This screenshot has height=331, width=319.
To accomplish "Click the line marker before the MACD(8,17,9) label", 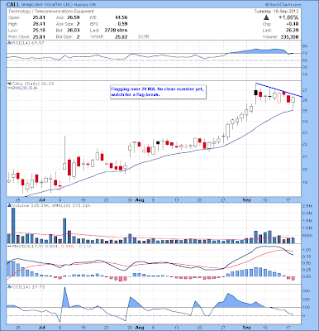I will (x=9, y=246).
